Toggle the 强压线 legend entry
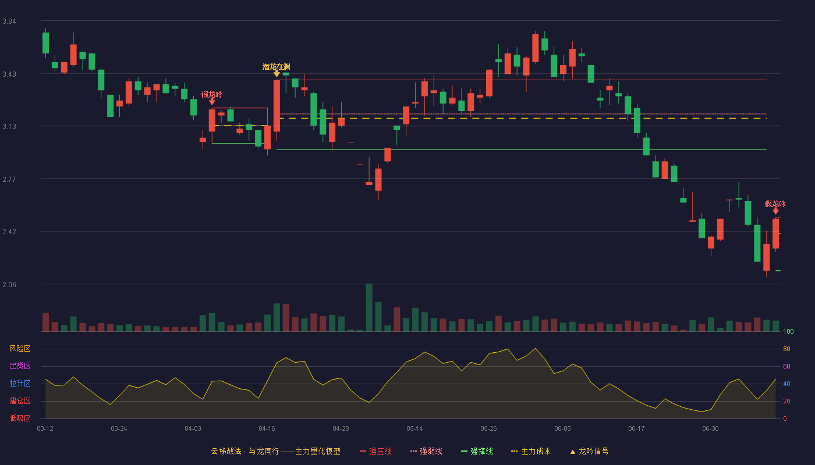 click(x=375, y=451)
